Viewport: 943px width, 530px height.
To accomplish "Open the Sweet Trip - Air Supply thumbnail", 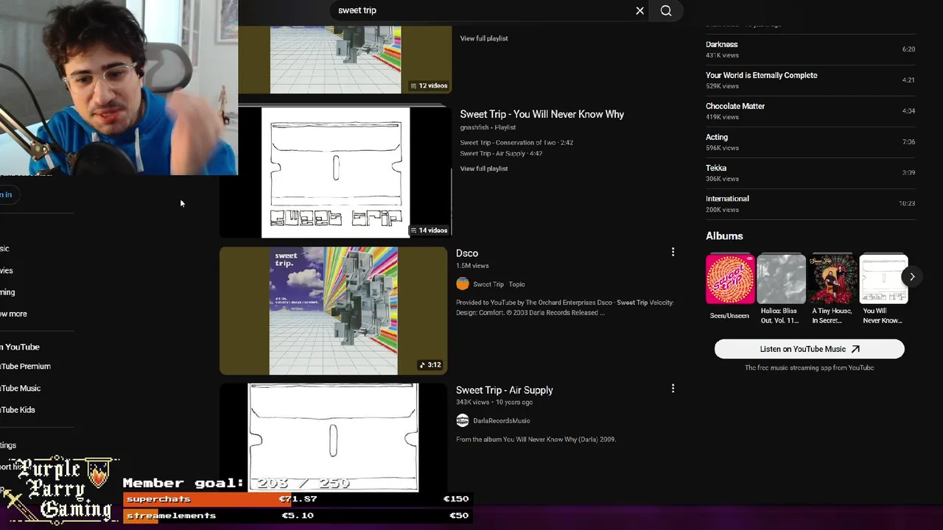I will click(333, 437).
